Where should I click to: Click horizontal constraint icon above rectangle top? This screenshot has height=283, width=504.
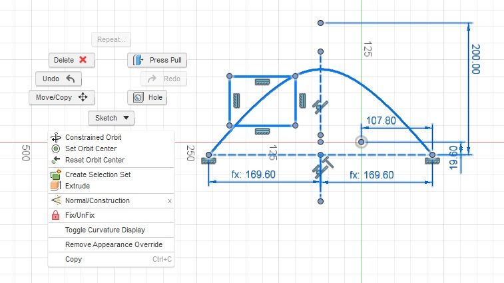262,83
